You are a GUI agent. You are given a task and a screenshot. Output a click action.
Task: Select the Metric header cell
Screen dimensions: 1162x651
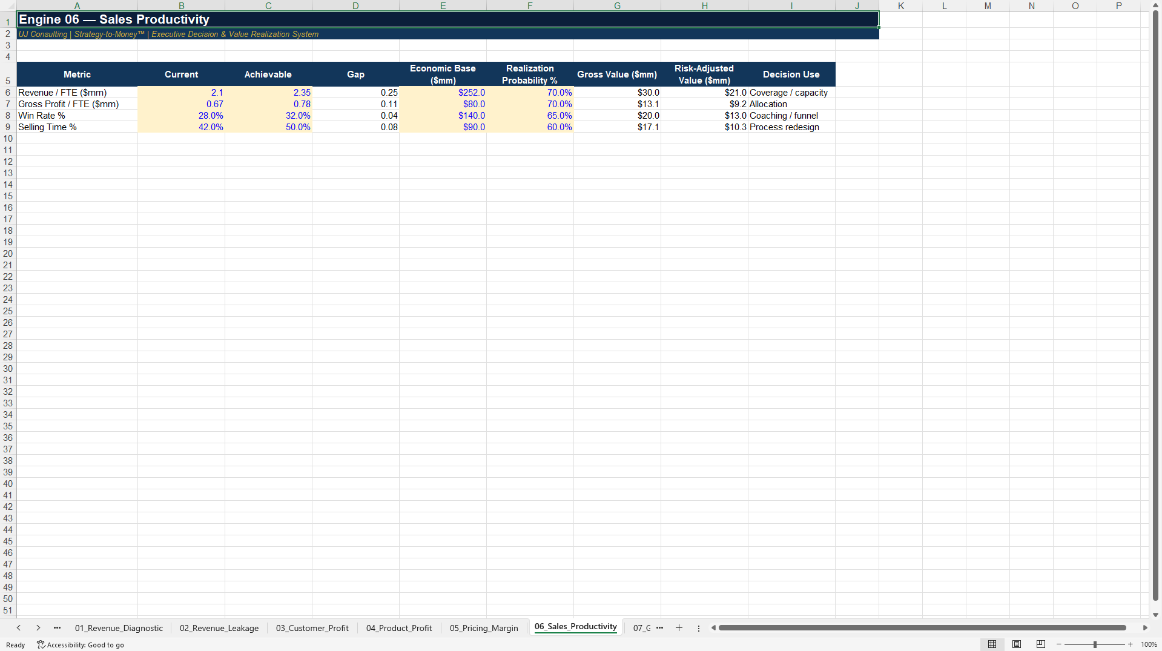point(77,74)
